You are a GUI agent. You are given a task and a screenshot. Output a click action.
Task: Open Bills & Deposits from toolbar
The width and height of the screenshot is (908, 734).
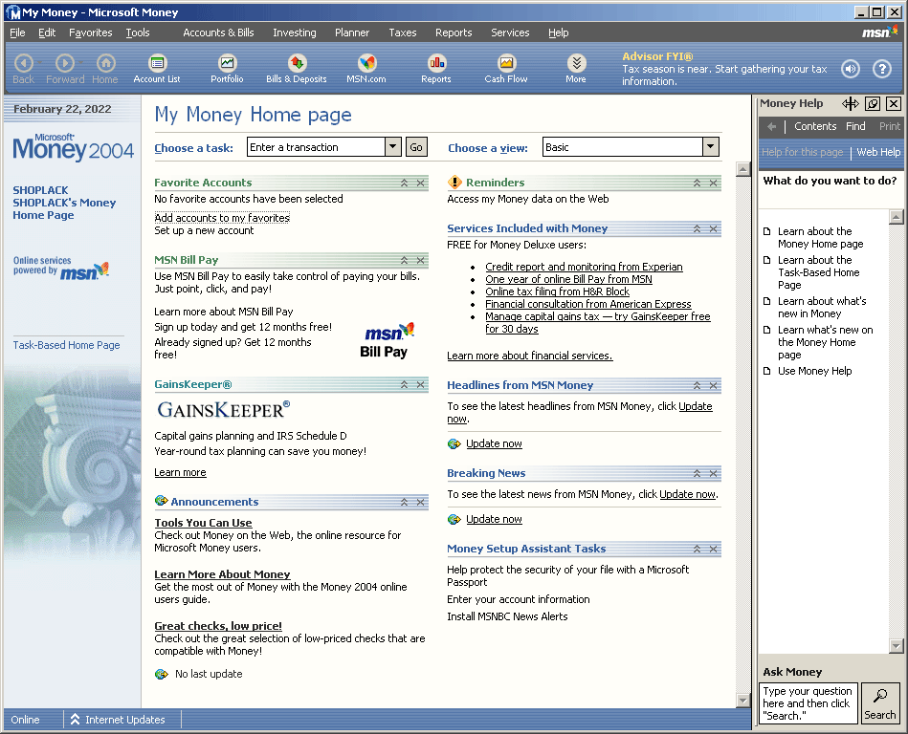(297, 68)
